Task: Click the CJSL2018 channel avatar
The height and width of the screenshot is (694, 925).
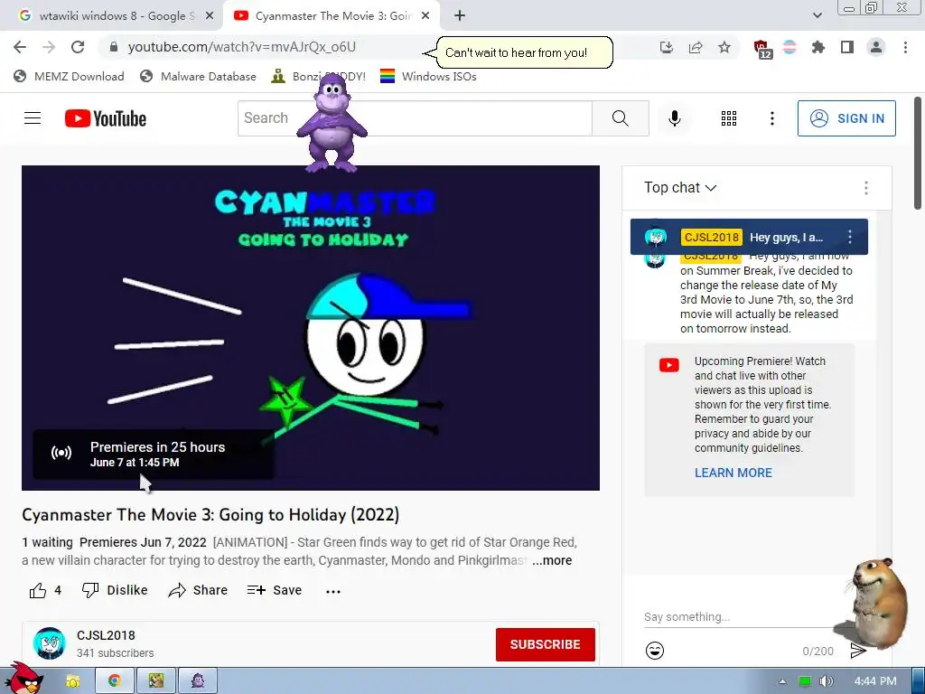Action: [x=50, y=643]
